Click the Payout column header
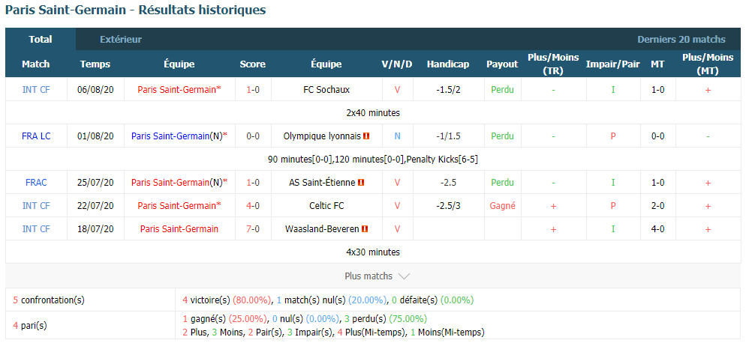749x346 pixels. pos(502,64)
